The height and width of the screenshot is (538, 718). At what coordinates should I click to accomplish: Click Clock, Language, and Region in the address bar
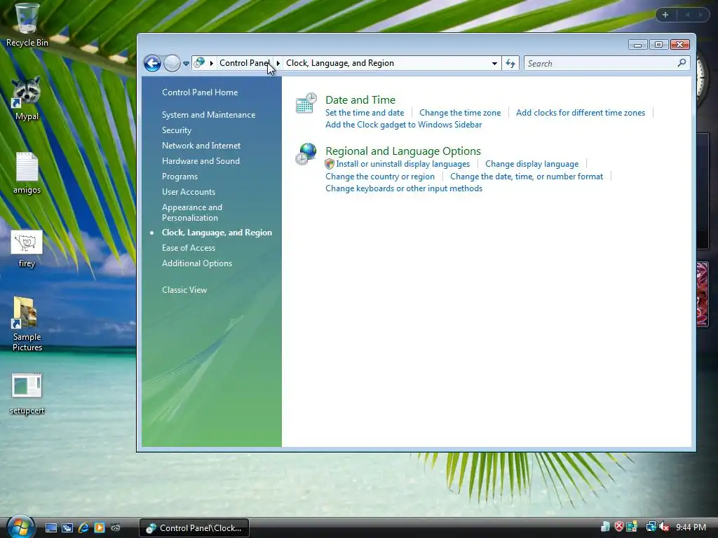pyautogui.click(x=340, y=62)
